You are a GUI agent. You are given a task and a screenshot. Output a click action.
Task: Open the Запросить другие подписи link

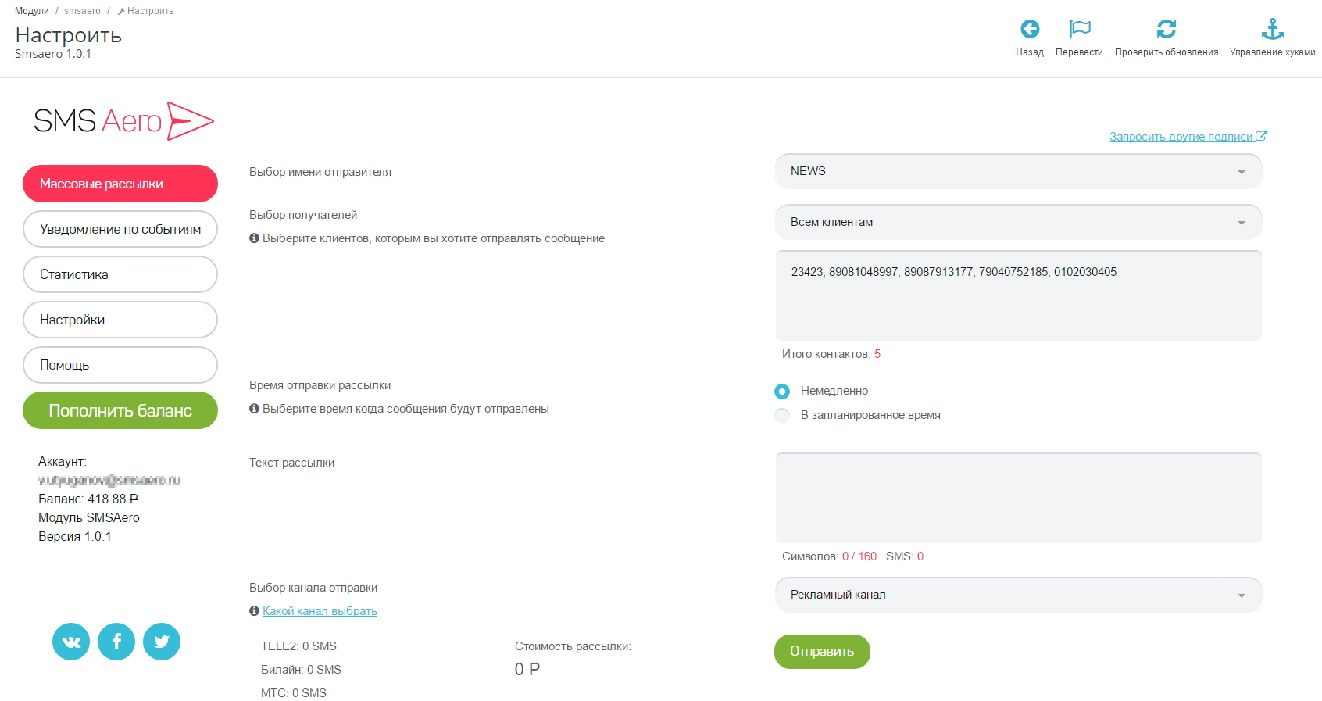click(x=1181, y=137)
